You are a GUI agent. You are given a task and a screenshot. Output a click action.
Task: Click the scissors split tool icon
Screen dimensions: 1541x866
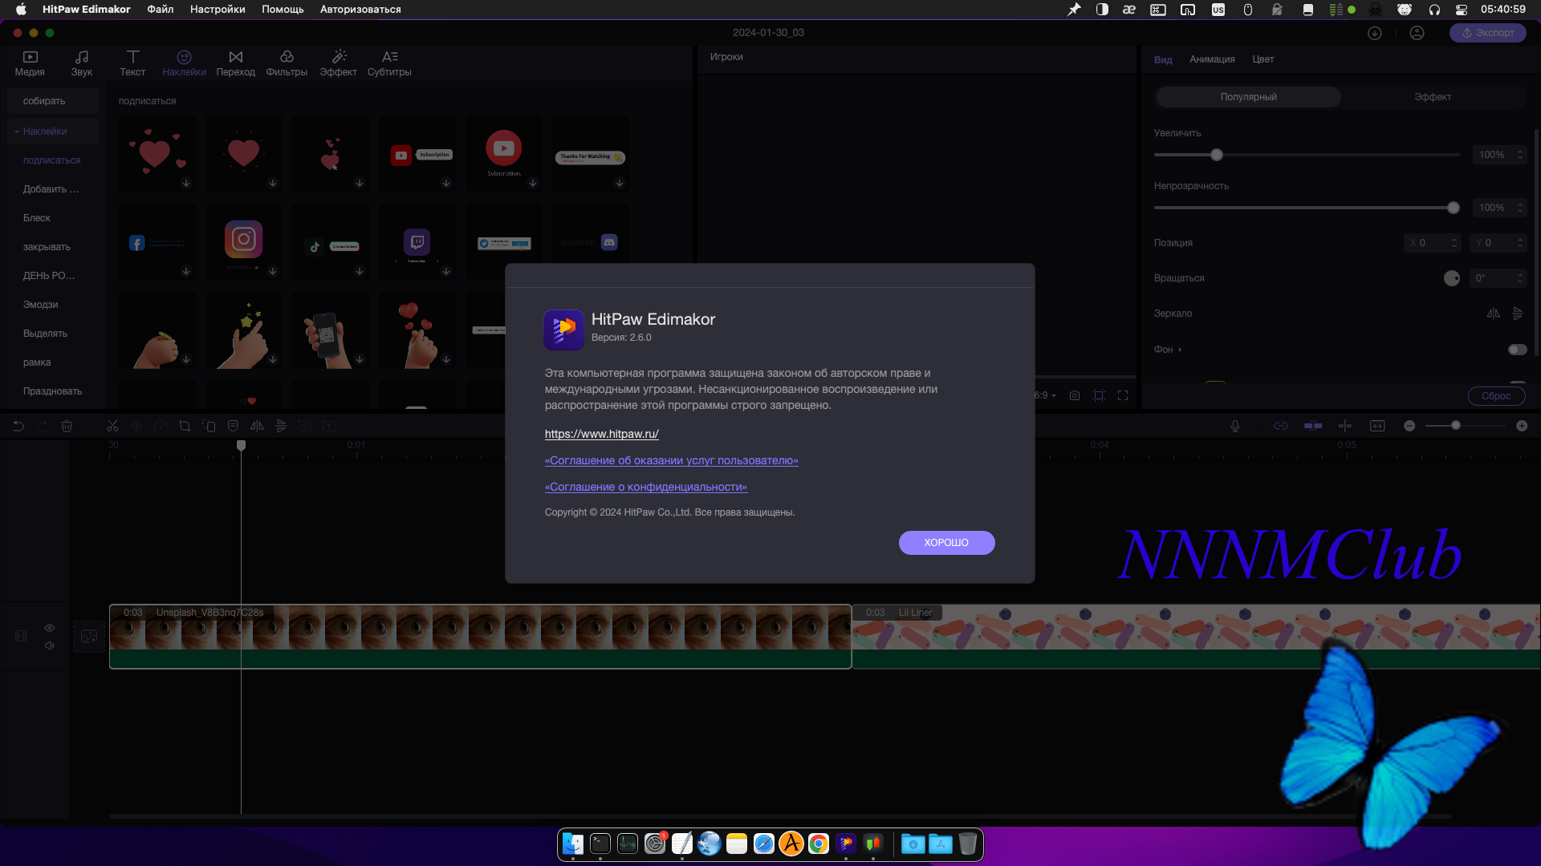click(112, 427)
